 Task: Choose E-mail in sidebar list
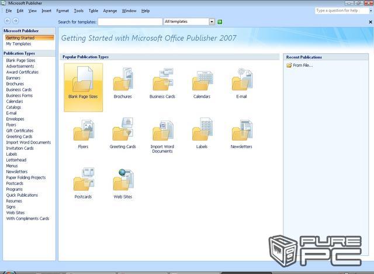coord(11,113)
